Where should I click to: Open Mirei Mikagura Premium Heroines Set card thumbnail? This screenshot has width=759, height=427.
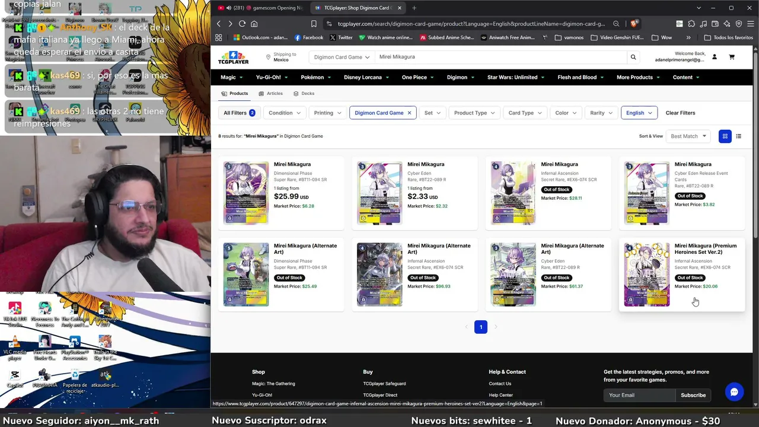pyautogui.click(x=647, y=275)
